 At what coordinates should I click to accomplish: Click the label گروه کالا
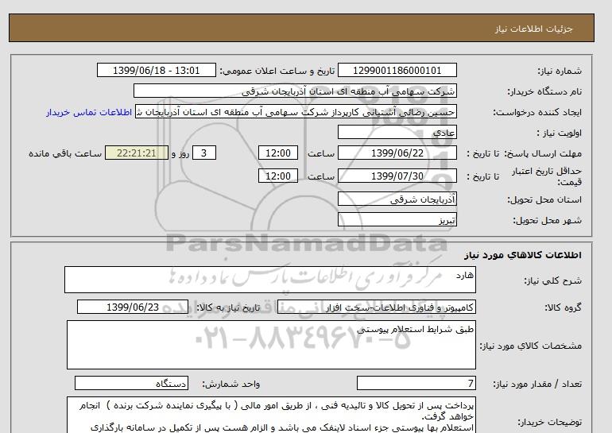pyautogui.click(x=564, y=307)
